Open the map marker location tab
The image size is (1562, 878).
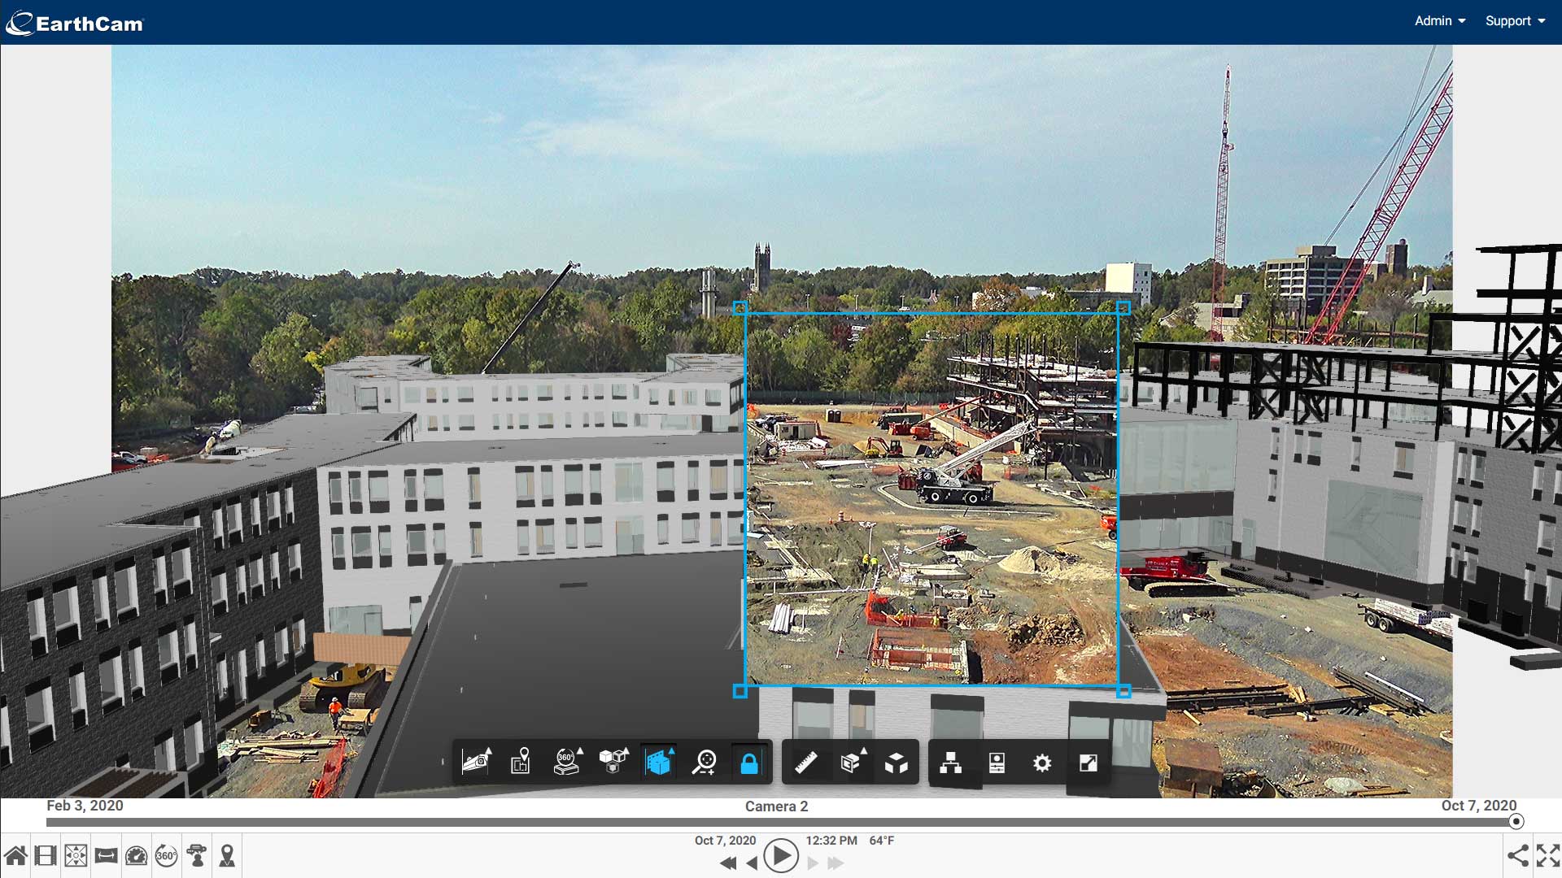coord(227,855)
